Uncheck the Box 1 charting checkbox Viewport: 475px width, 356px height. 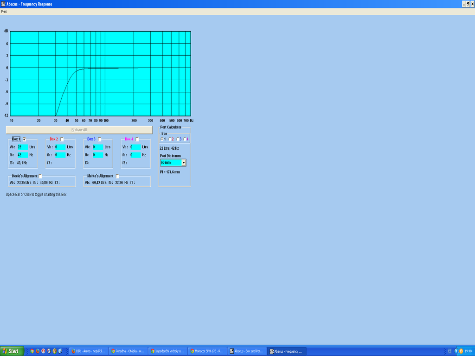[x=25, y=139]
